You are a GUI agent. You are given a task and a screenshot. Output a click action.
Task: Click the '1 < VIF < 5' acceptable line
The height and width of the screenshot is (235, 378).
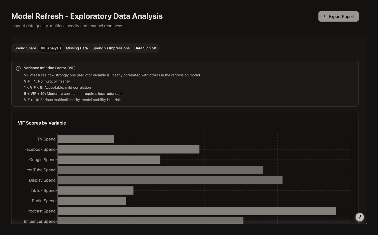coord(57,88)
